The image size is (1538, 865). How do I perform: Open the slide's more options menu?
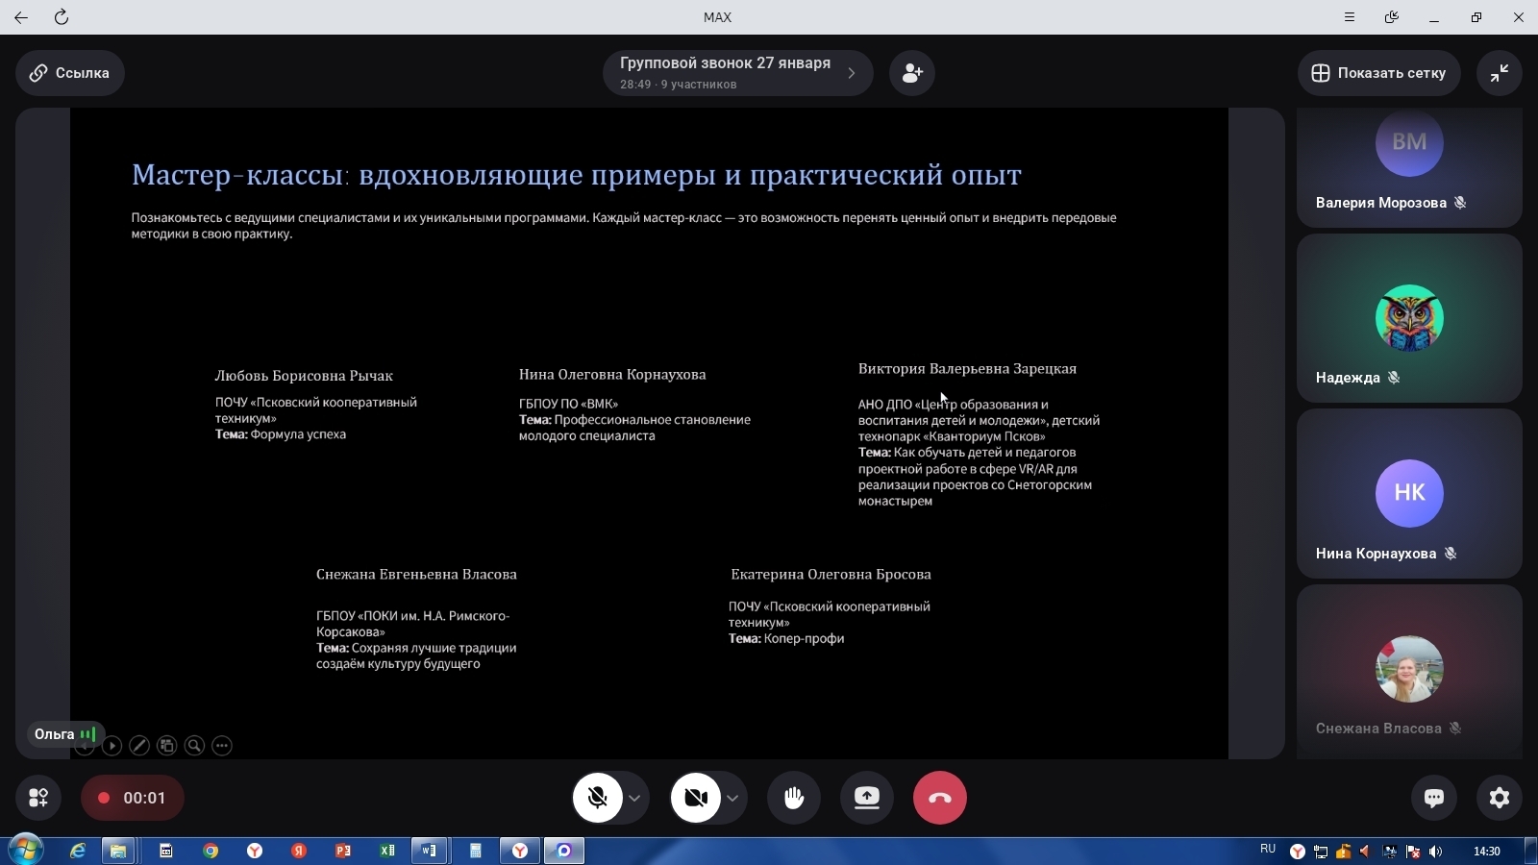click(x=222, y=746)
